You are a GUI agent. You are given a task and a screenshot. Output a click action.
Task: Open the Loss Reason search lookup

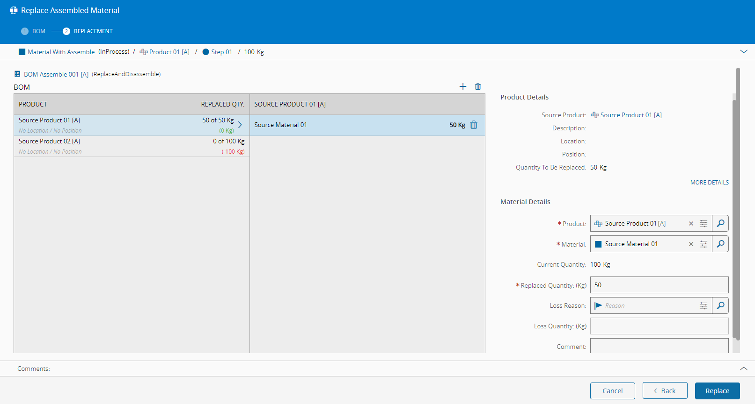pos(720,305)
